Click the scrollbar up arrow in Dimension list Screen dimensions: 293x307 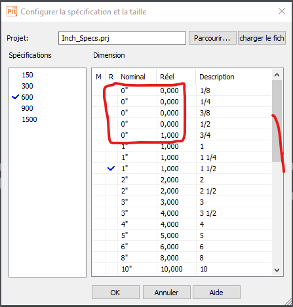pyautogui.click(x=277, y=75)
